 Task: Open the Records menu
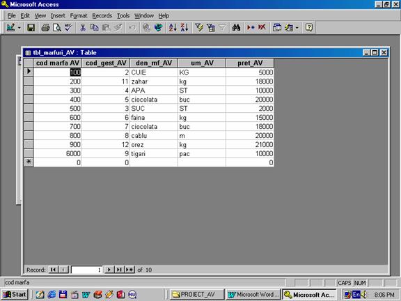click(102, 15)
